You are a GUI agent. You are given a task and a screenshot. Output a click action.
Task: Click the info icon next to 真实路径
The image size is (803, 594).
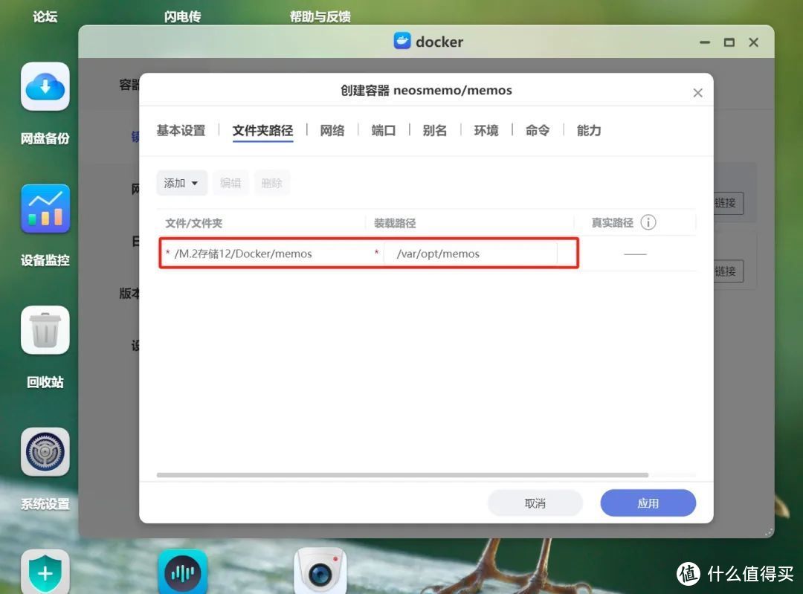click(x=648, y=222)
